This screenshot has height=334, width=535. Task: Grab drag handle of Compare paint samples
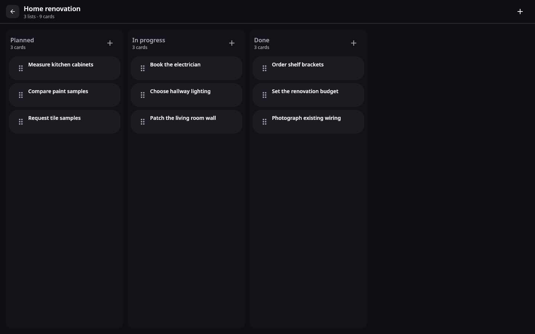pyautogui.click(x=21, y=95)
